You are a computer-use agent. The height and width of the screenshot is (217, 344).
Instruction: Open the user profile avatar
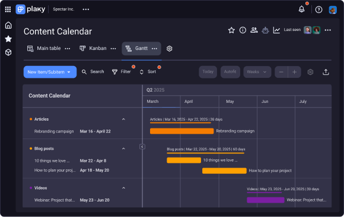(333, 10)
